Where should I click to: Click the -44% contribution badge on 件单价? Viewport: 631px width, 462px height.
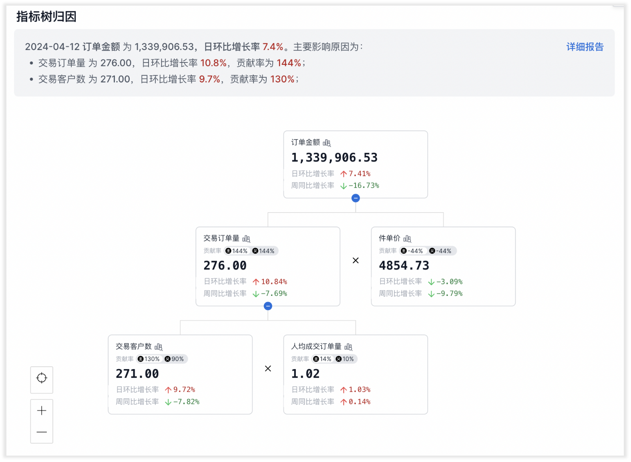pos(412,251)
